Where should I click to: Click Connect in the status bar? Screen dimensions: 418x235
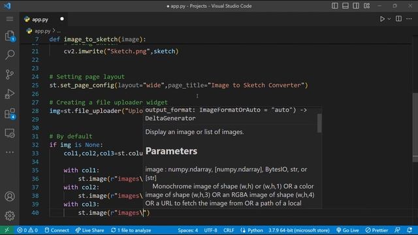[x=57, y=230]
